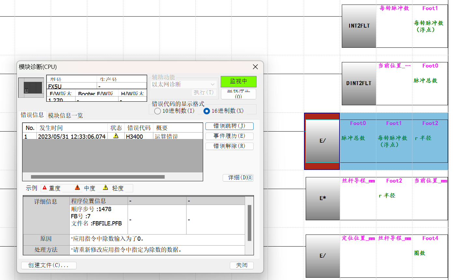Click the warning status icon in error row
Screen dimensions: 459x280
tap(116, 136)
